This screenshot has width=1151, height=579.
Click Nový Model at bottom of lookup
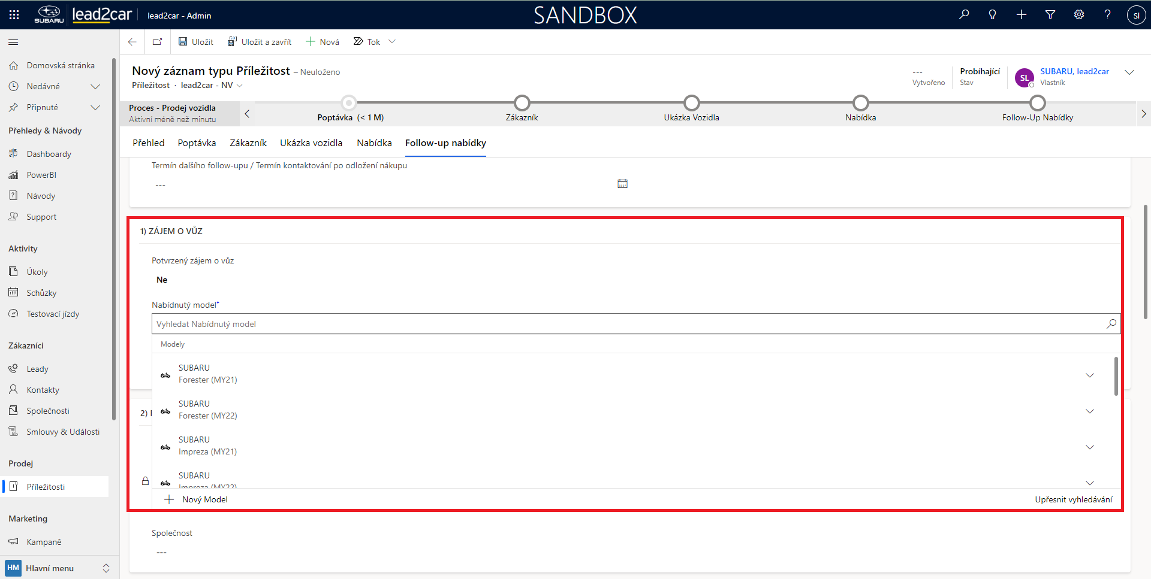click(x=204, y=499)
